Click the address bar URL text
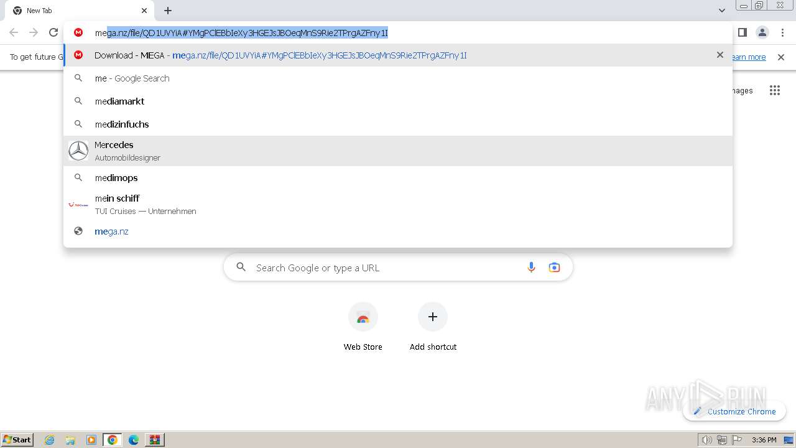This screenshot has width=796, height=448. [x=241, y=32]
